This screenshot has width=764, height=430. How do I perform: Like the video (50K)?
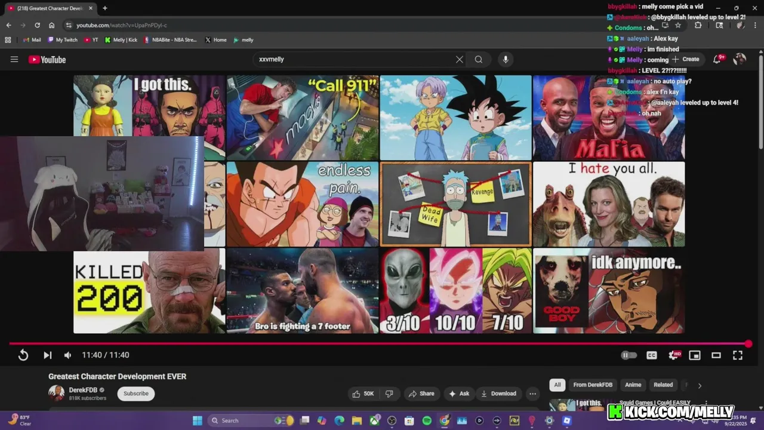point(363,394)
